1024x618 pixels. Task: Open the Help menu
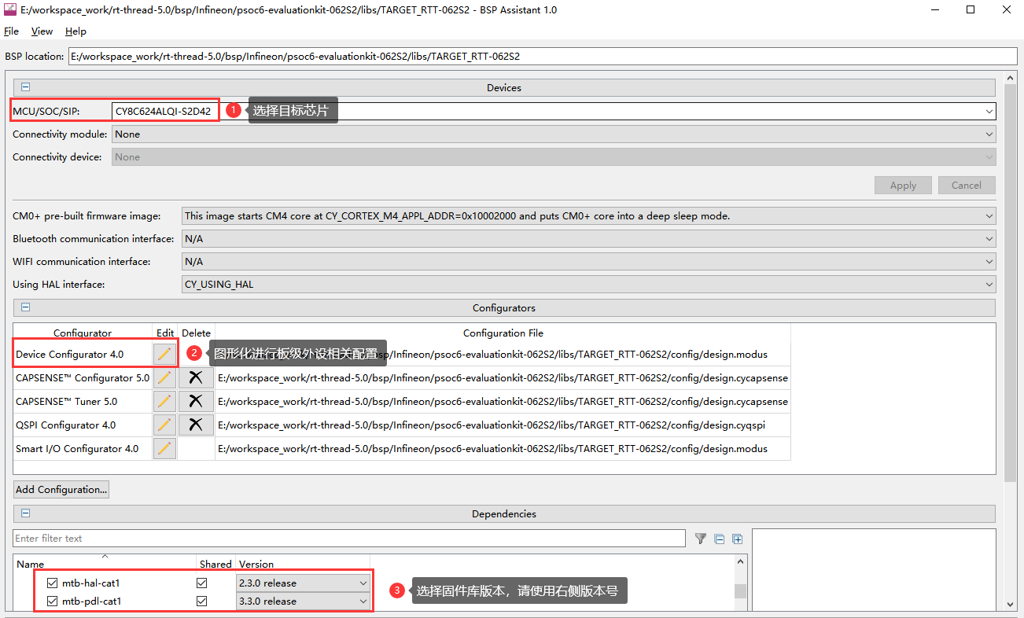[76, 31]
